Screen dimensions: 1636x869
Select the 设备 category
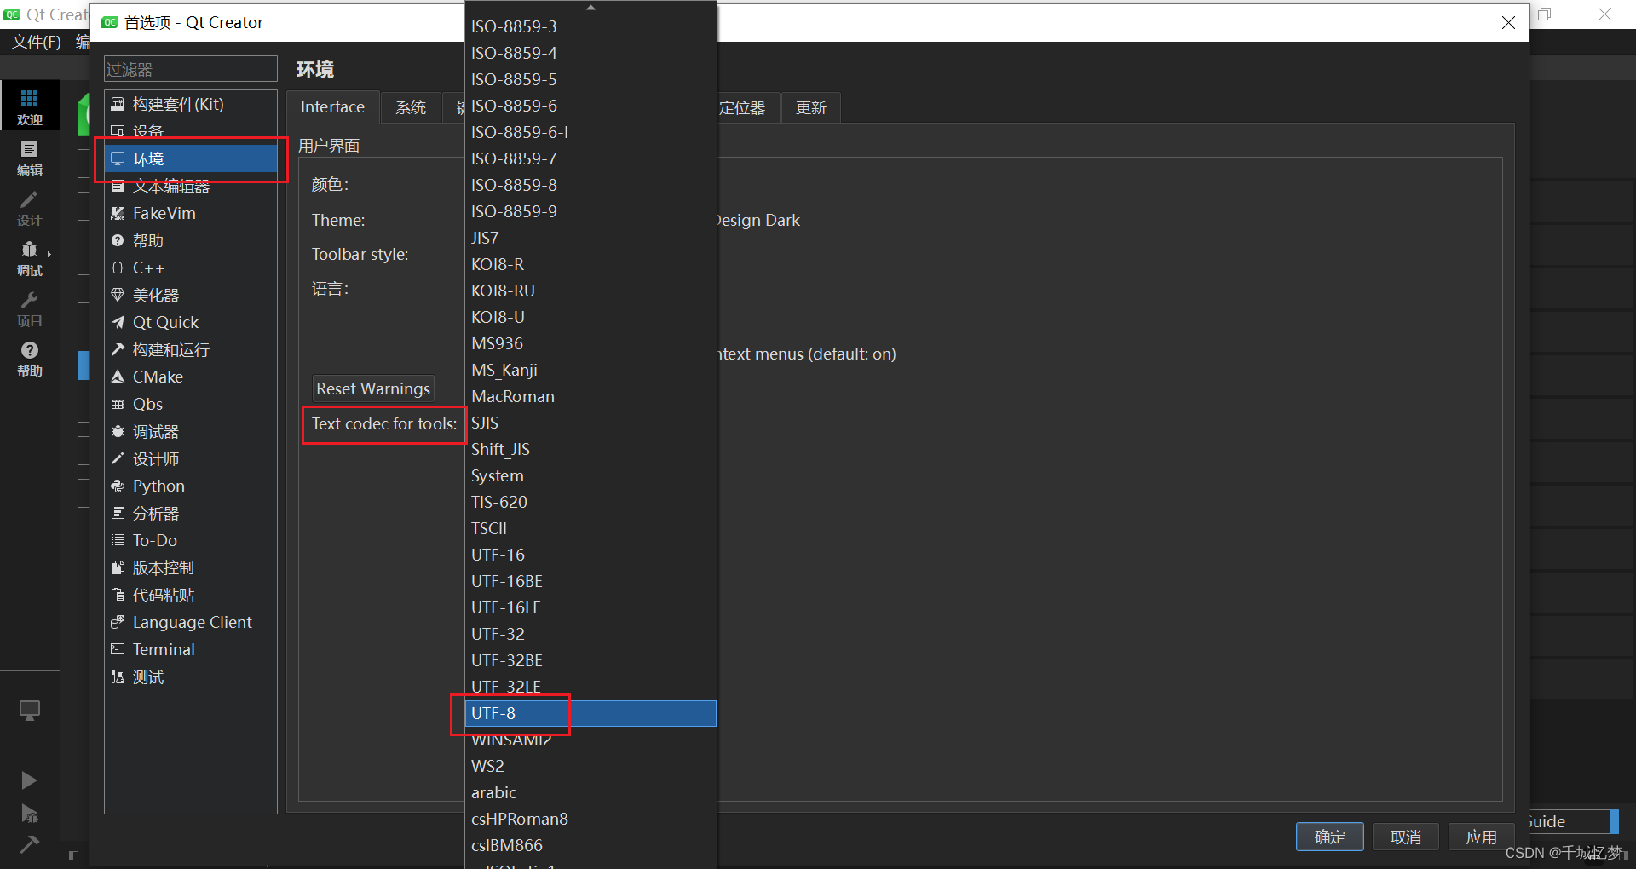click(191, 131)
